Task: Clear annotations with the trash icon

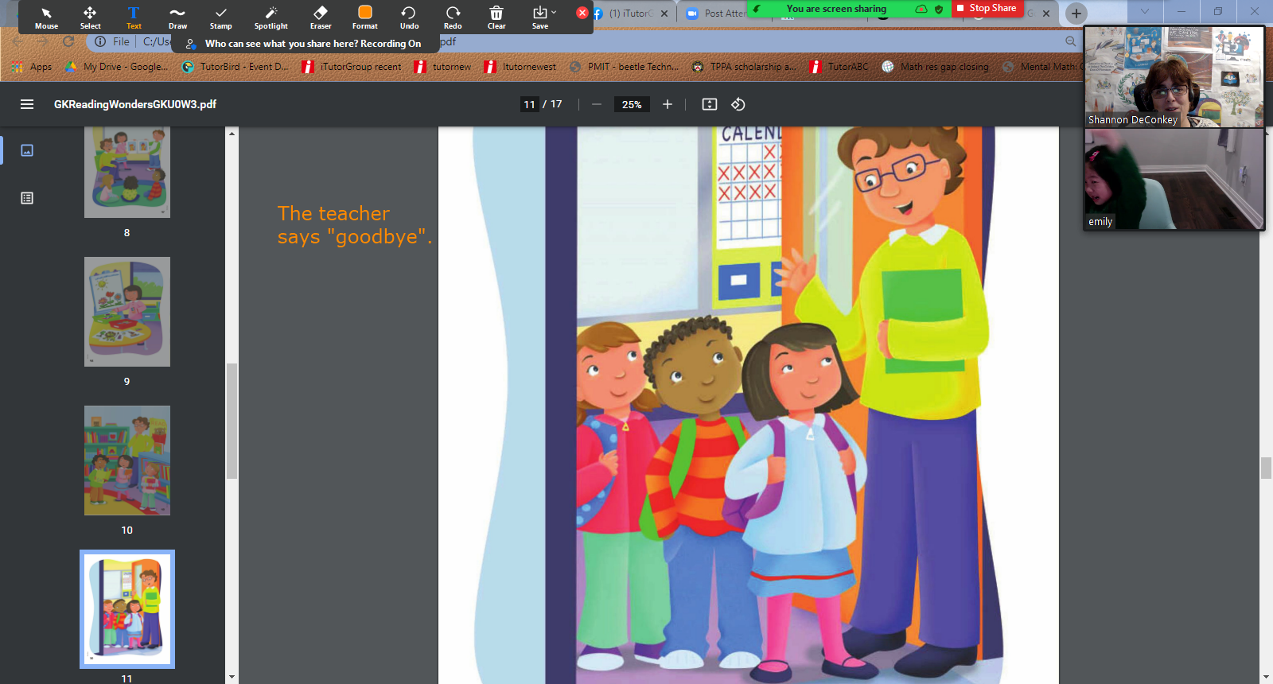Action: click(x=496, y=17)
